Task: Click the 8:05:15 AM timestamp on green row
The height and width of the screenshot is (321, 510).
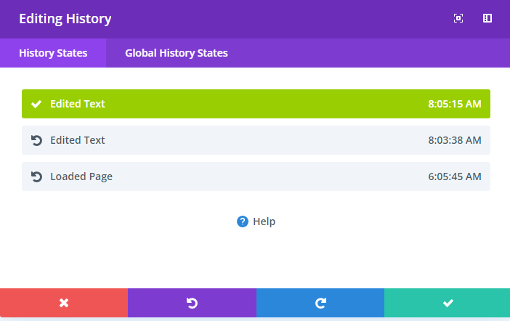Action: [x=454, y=104]
